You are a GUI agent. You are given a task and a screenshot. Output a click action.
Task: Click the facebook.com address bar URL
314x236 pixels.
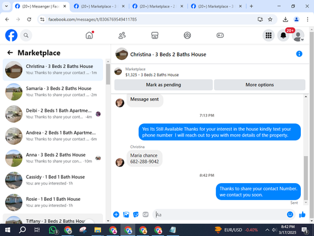point(92,20)
